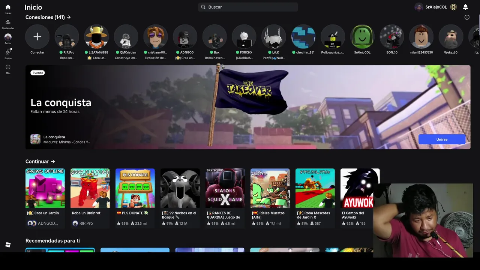Click the 81% rating under Roba Mascotas
This screenshot has width=480, height=270.
(x=302, y=223)
